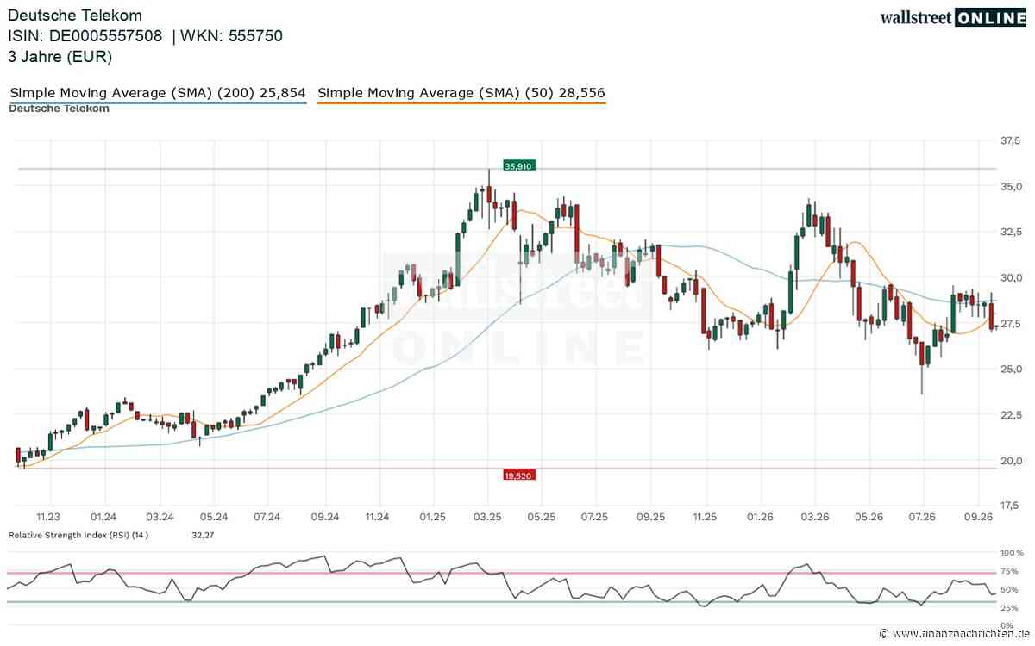The width and height of the screenshot is (1035, 646).
Task: Click the ISIN DE0005557508 text
Action: click(x=85, y=35)
